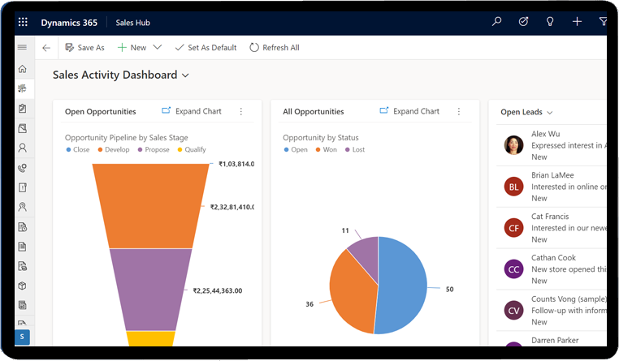Toggle the Lost legend item in status chart
619x361 pixels.
tap(355, 150)
